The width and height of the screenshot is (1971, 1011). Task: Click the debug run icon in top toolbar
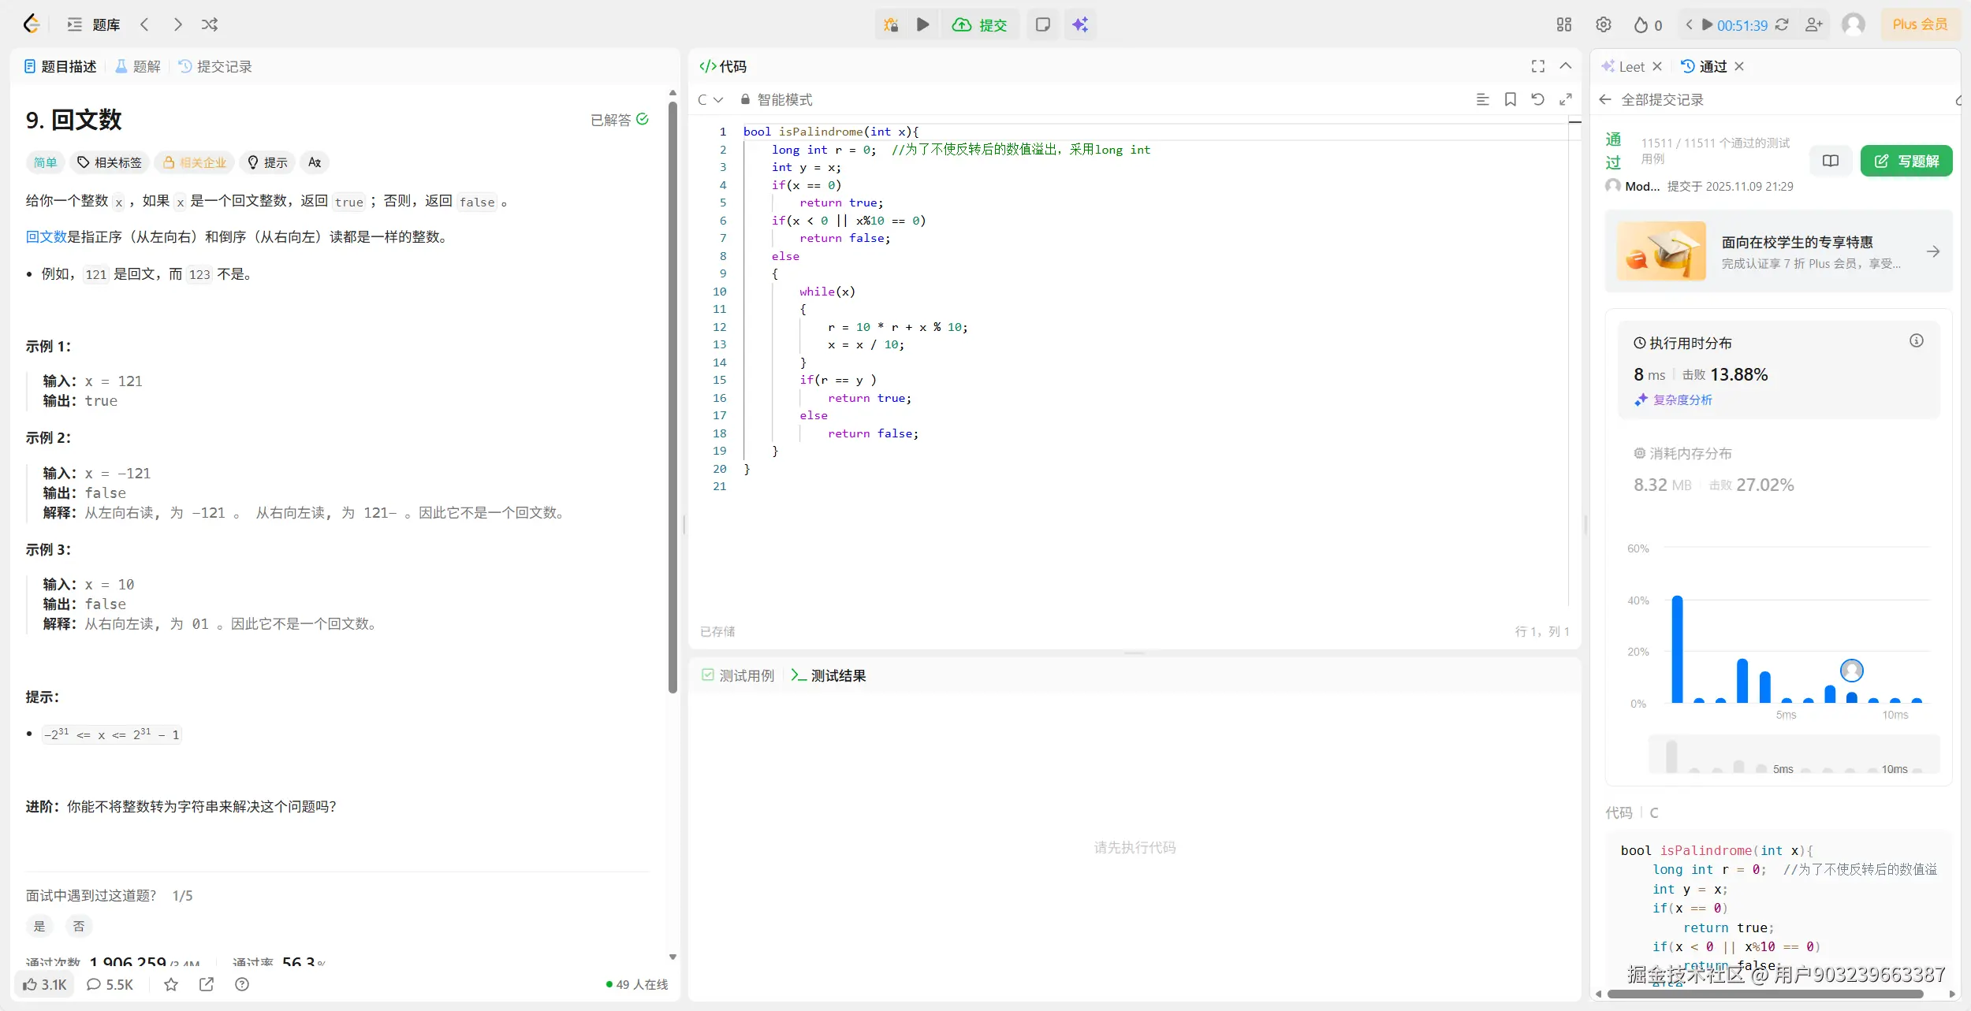891,24
